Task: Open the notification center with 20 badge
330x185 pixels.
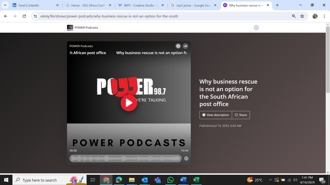Action: click(x=322, y=180)
